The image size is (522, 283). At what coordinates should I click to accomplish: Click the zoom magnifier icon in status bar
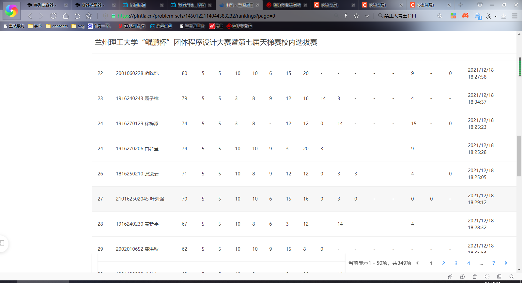(512, 276)
